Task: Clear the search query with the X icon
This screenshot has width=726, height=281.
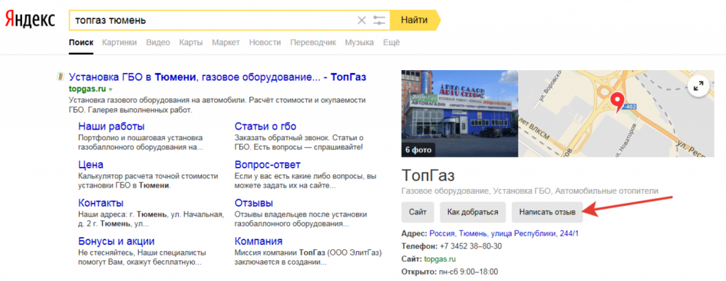Action: point(362,21)
